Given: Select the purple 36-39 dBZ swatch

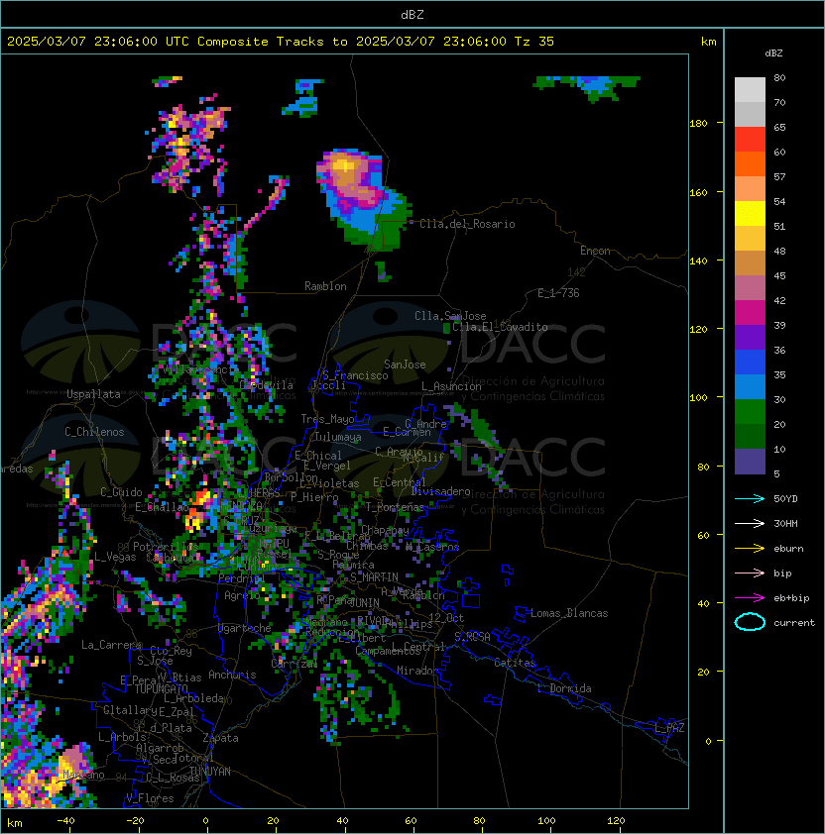Looking at the screenshot, I should point(750,338).
